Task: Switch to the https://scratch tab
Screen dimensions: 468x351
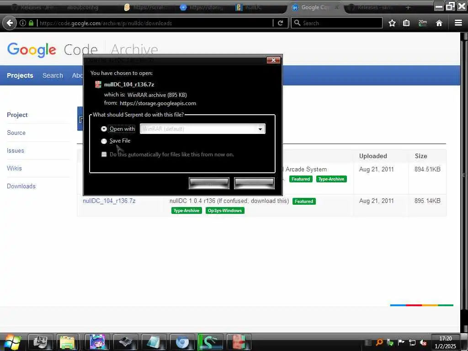Action: coord(146,7)
